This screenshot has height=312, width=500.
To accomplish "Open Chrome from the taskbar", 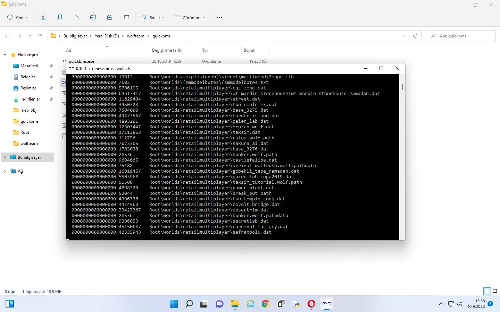I will pos(266,304).
